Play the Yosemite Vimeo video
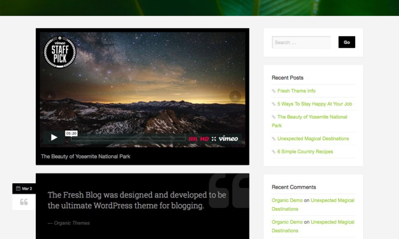This screenshot has width=399, height=239. point(54,137)
